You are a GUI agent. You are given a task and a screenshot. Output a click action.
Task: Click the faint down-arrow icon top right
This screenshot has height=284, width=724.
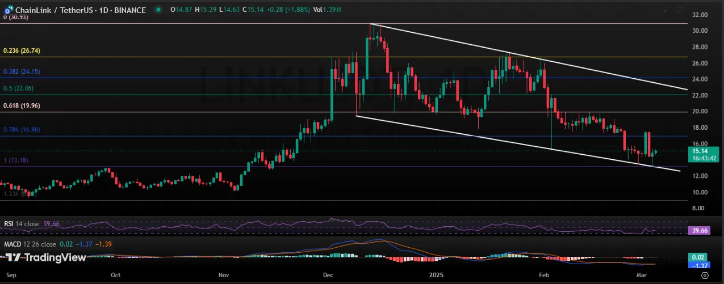click(665, 10)
